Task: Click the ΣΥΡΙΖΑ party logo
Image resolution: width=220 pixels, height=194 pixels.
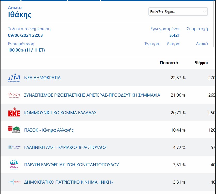Action: [14, 95]
